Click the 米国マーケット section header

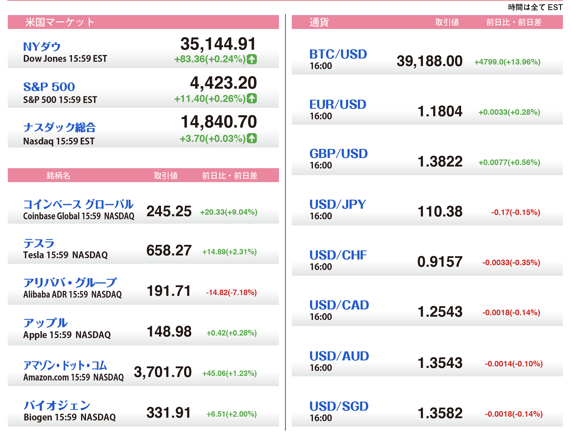pyautogui.click(x=60, y=22)
